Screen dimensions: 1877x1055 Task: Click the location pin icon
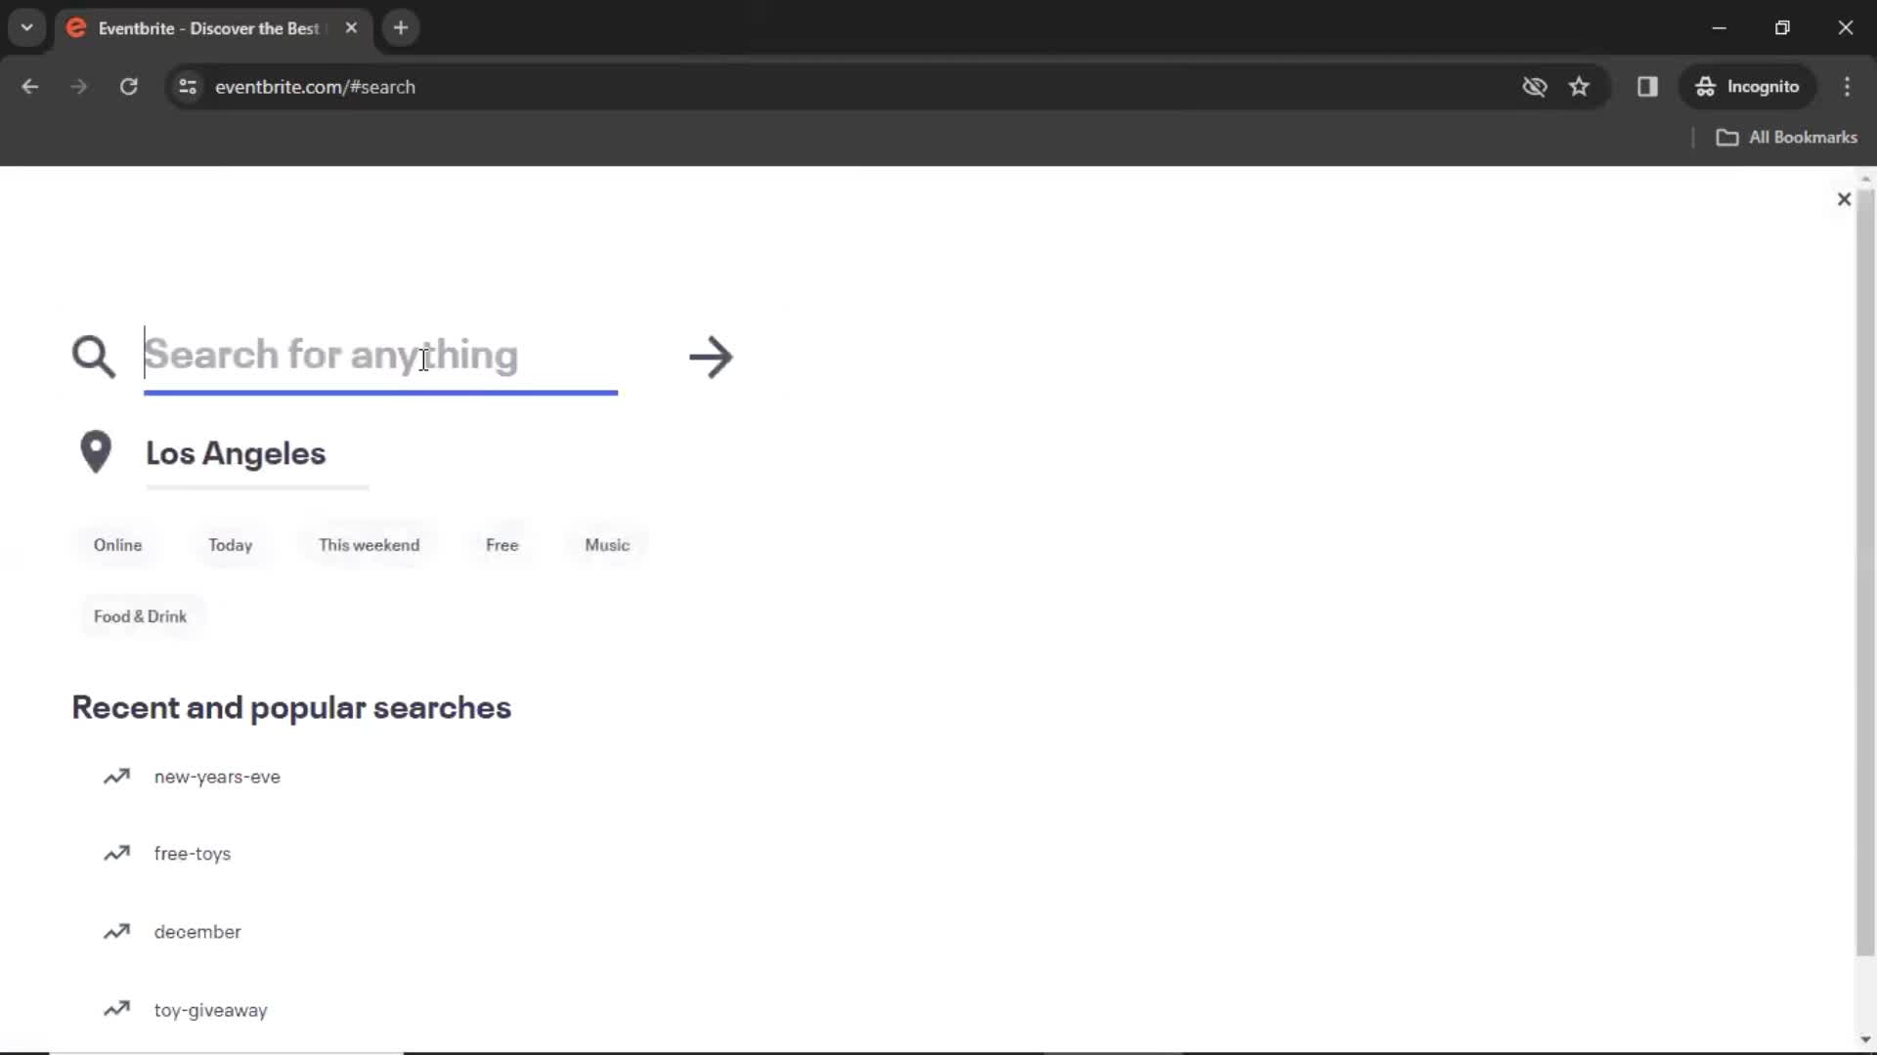click(x=97, y=452)
